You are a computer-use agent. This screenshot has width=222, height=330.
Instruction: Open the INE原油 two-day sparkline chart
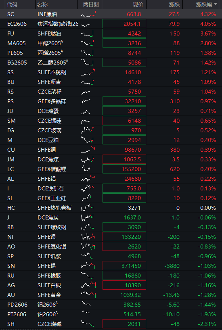88,14
